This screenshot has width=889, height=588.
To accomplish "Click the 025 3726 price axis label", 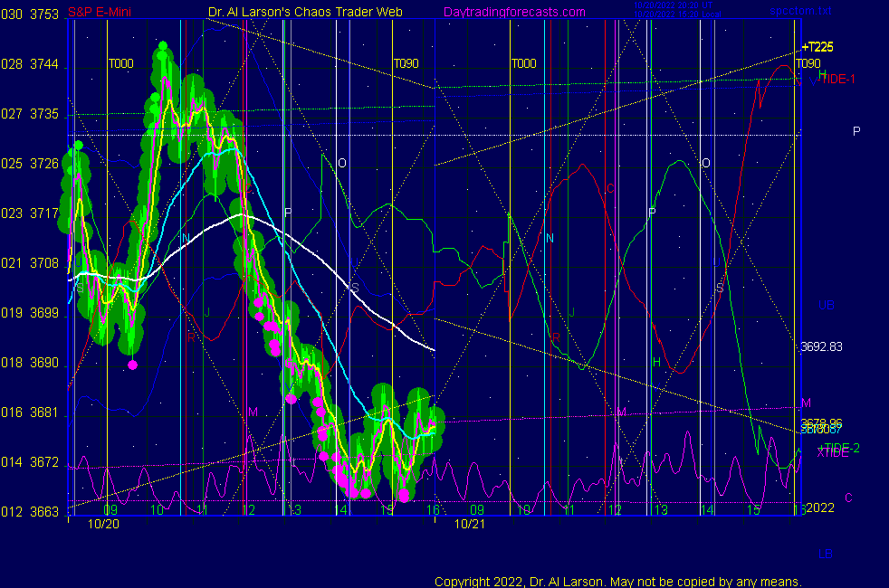I will (x=30, y=164).
